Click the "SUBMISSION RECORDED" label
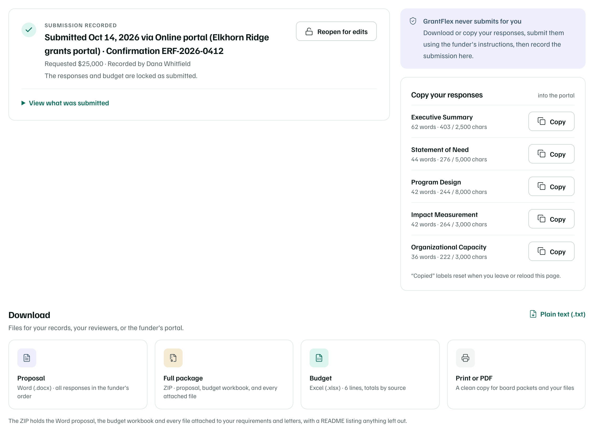 click(81, 25)
